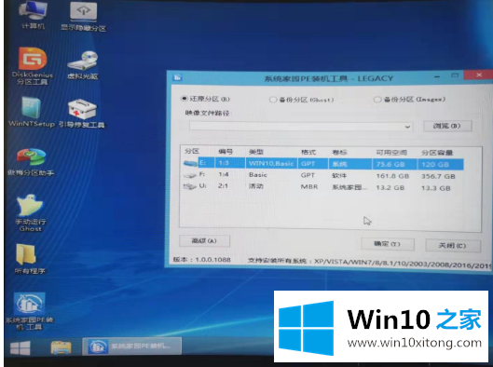Switch to 系统家园PE装机 taskbar item

pyautogui.click(x=131, y=347)
